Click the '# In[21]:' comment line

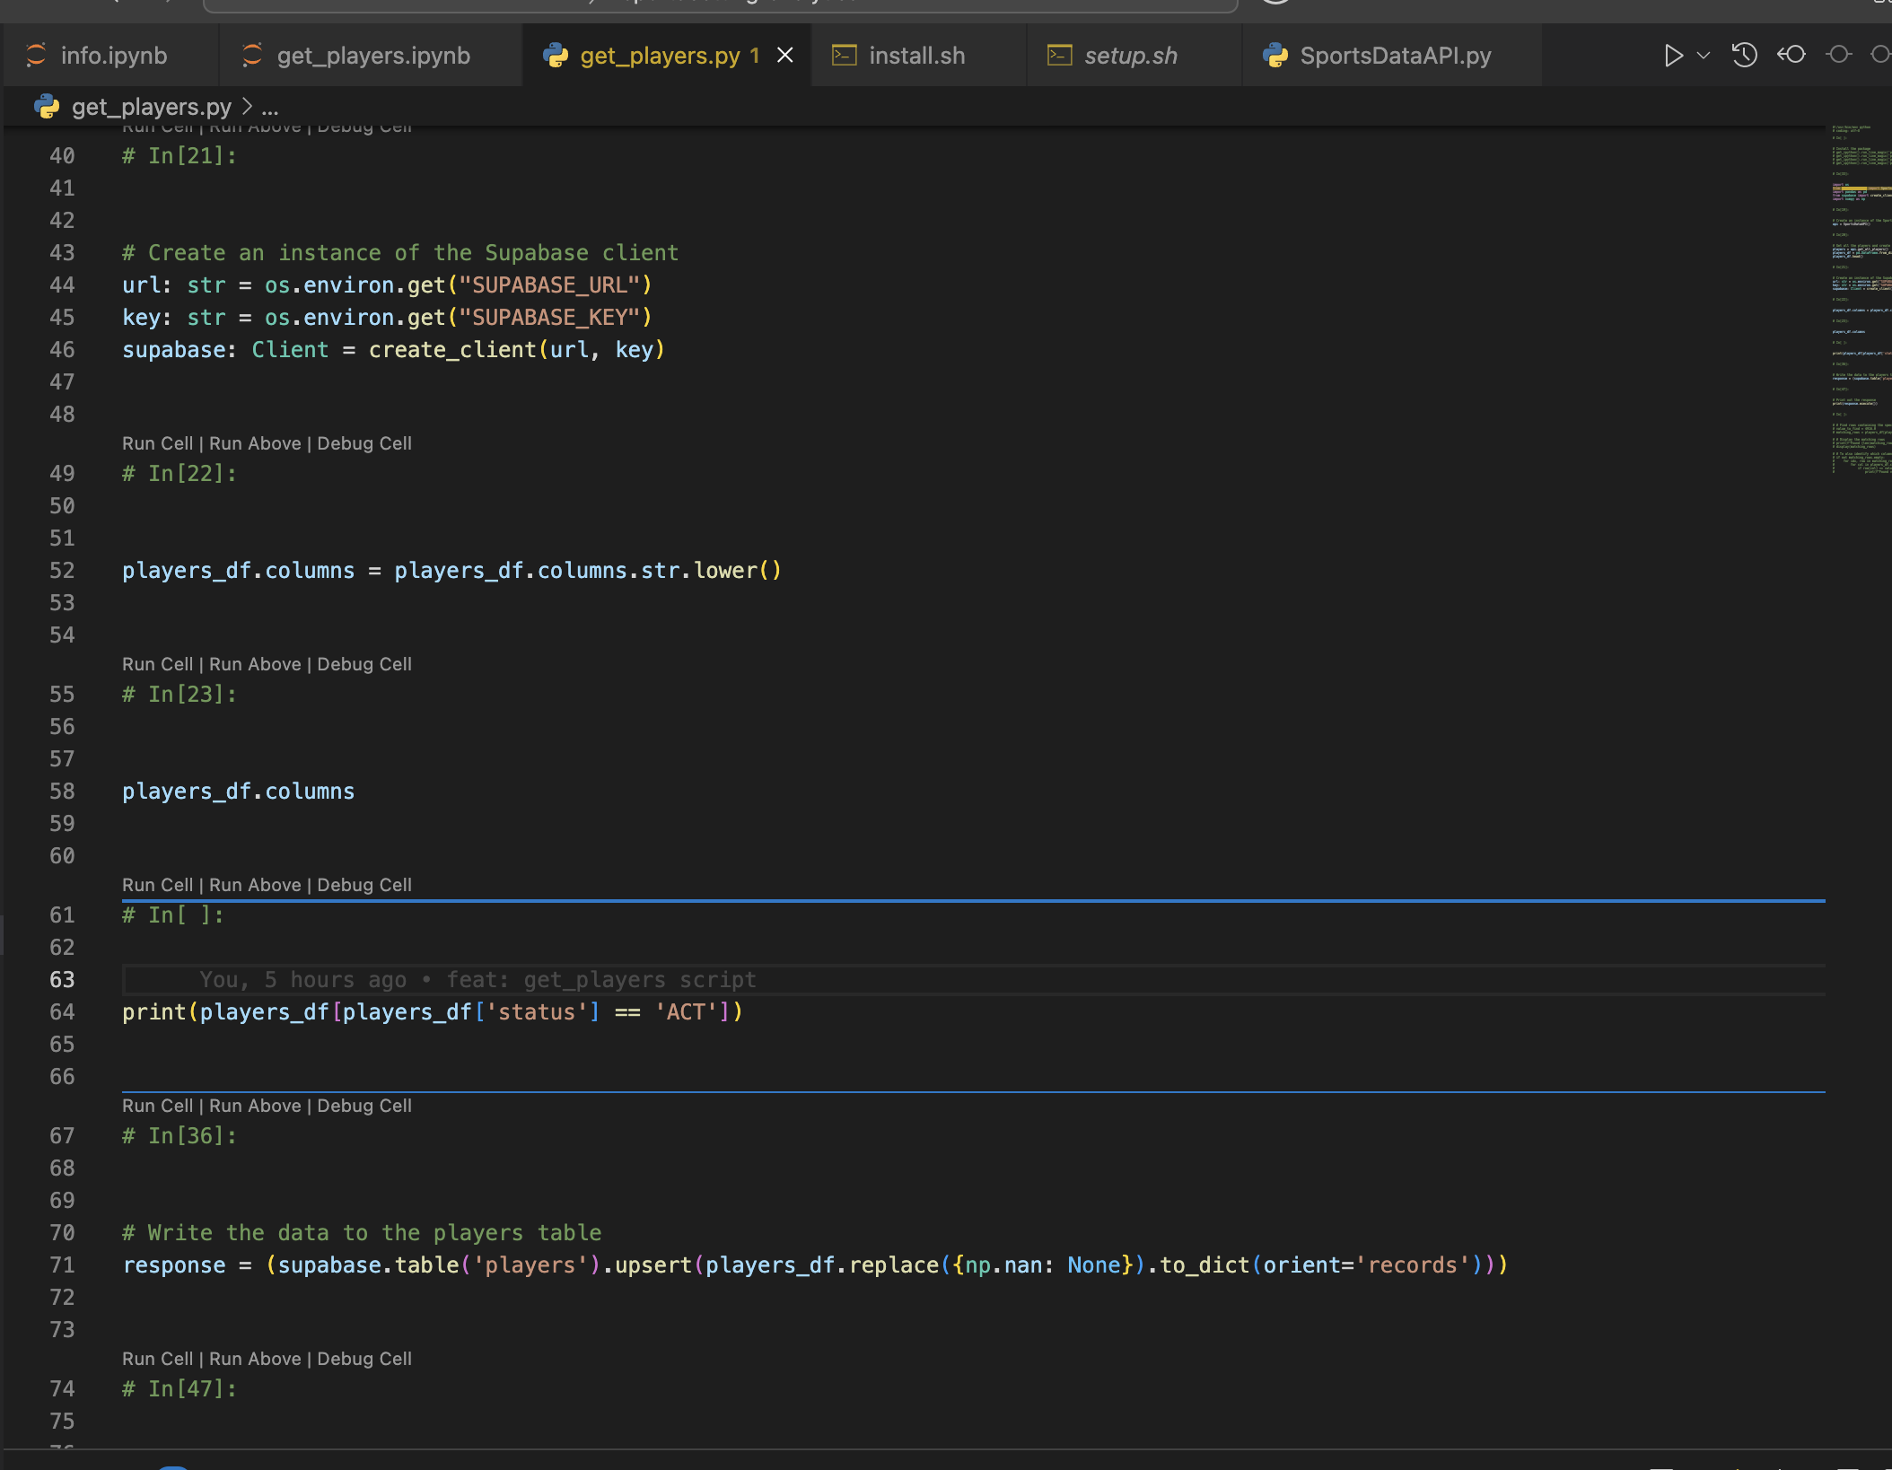point(180,156)
